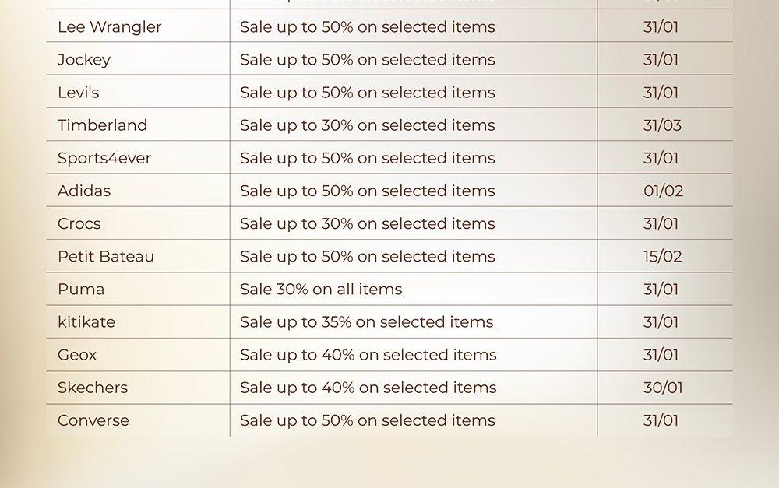The height and width of the screenshot is (488, 779).
Task: Select the Skechers brand cell
Action: (93, 388)
